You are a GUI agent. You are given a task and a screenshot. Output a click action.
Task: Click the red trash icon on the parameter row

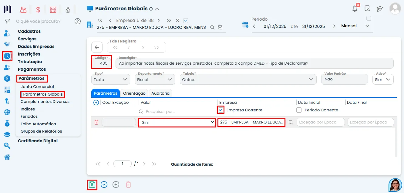point(97,122)
